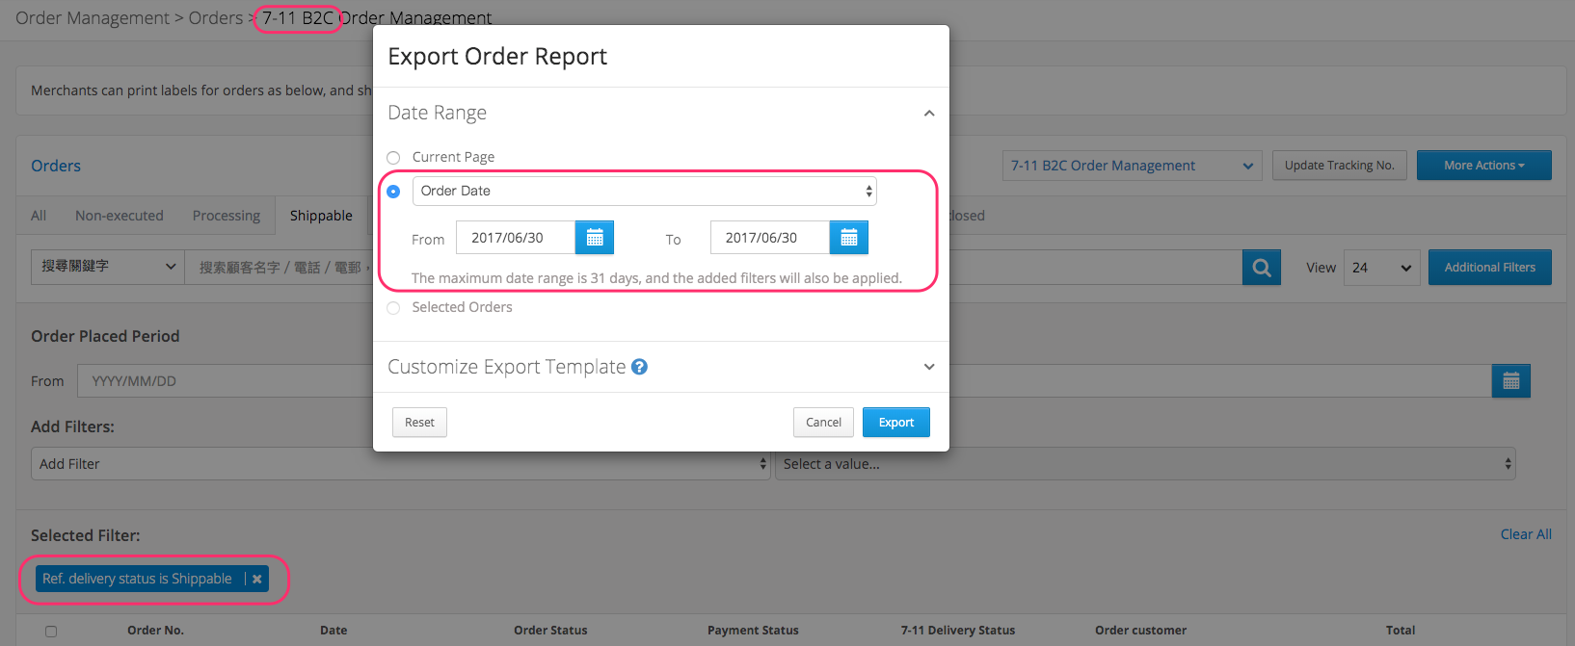Click Orders in the breadcrumb

[x=216, y=18]
